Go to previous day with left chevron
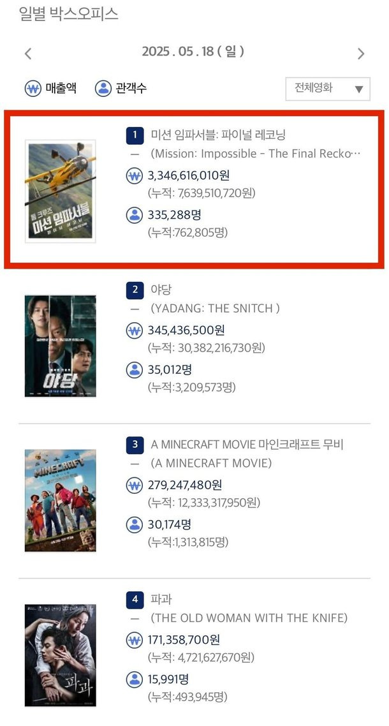389x726 pixels. coord(28,54)
